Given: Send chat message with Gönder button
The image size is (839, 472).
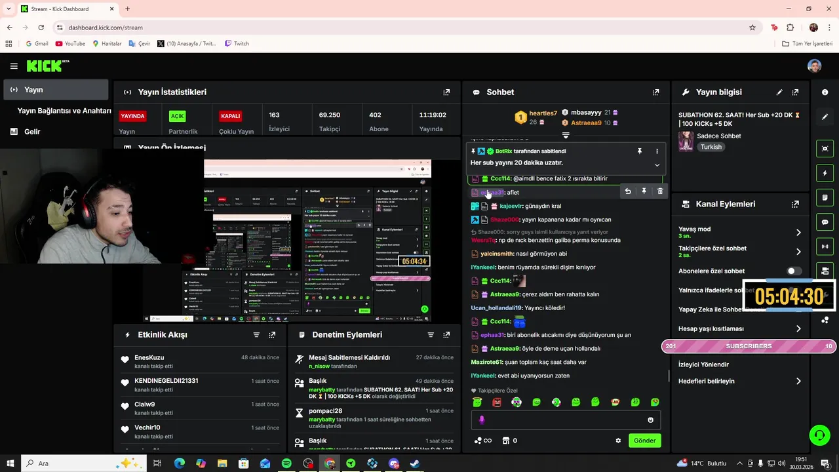Looking at the screenshot, I should click(644, 441).
